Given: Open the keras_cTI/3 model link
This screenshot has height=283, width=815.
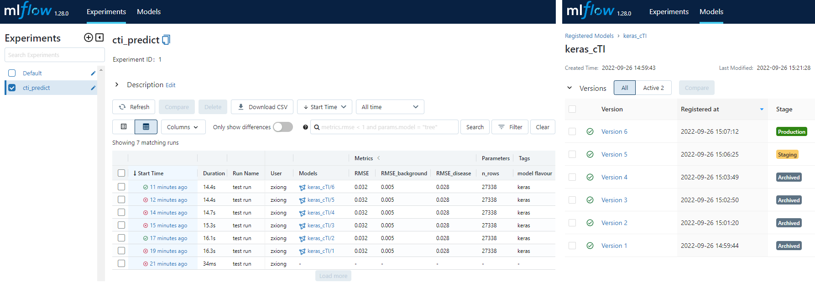Looking at the screenshot, I should (321, 225).
